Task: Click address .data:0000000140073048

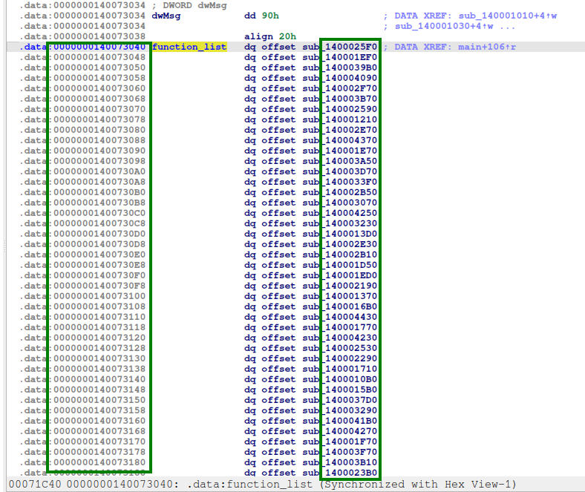Action: tap(82, 57)
